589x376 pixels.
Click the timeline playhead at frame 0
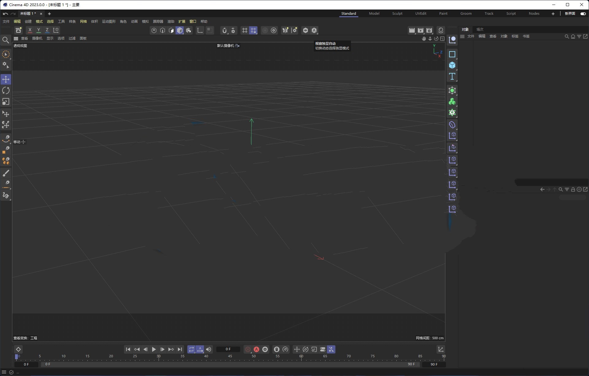[x=17, y=357]
